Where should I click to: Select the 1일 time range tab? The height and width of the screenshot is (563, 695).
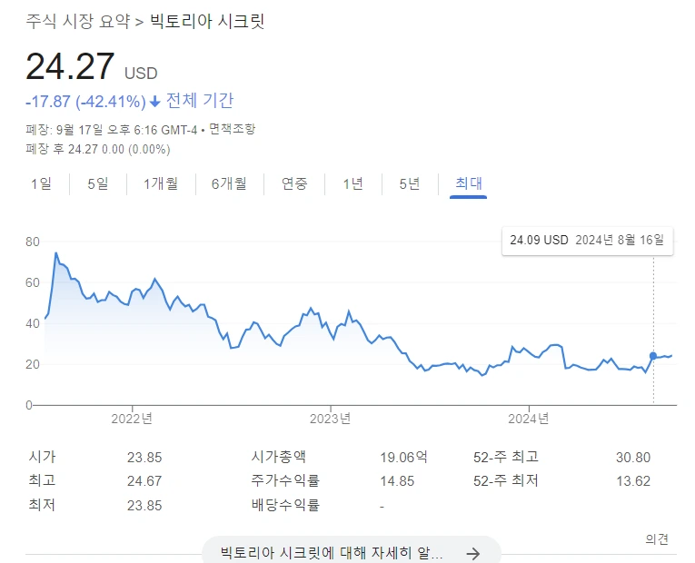coord(41,183)
